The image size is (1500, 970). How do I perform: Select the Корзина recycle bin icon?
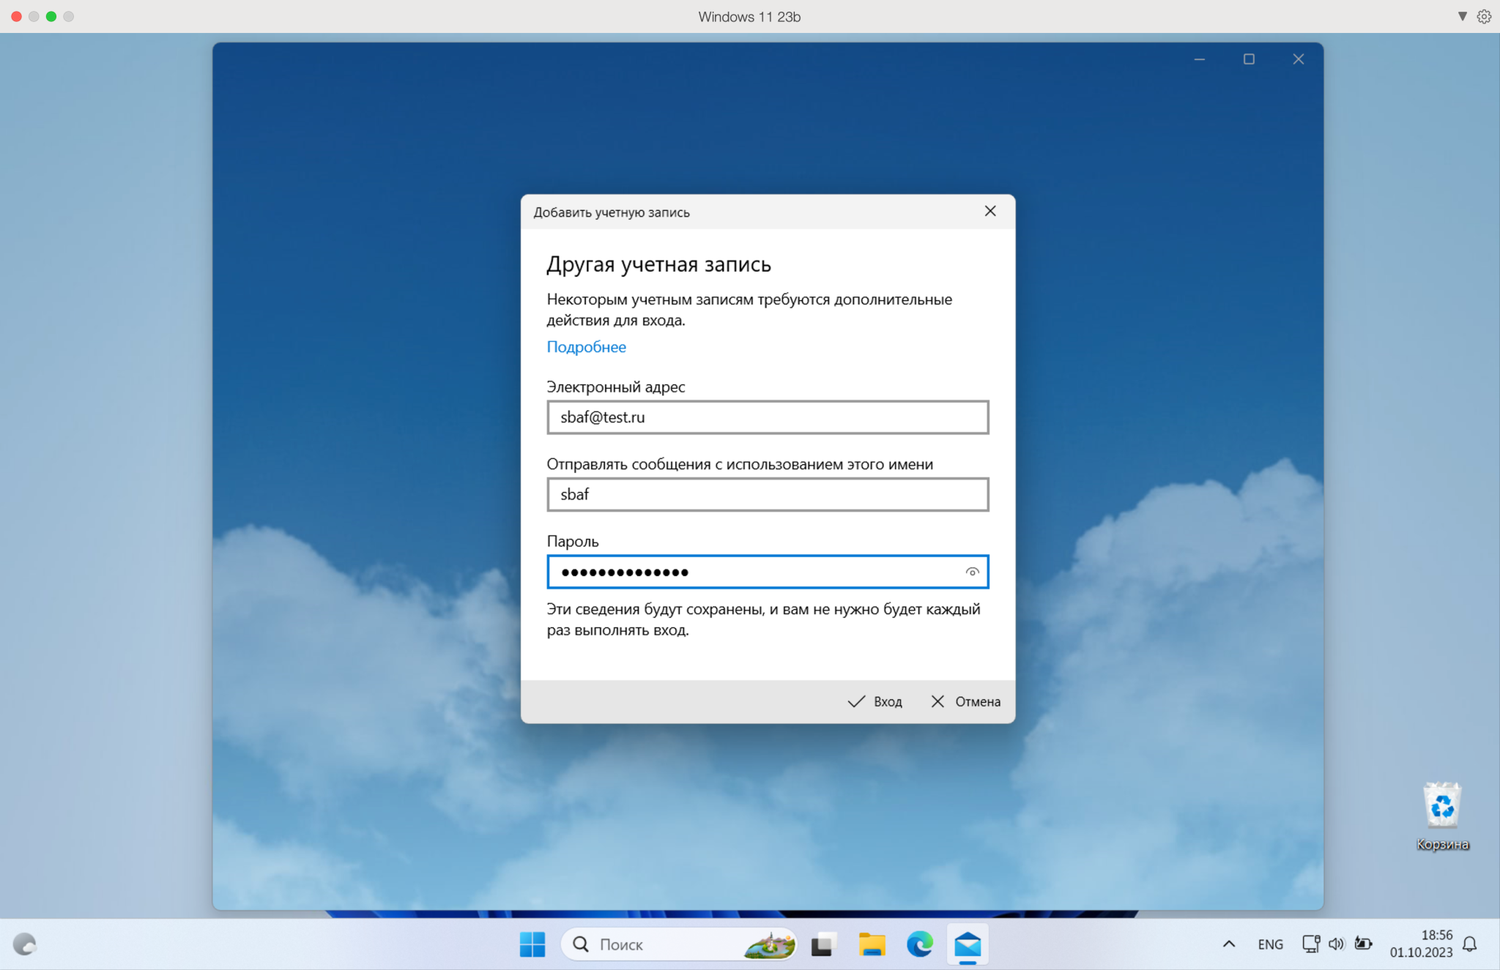1442,816
